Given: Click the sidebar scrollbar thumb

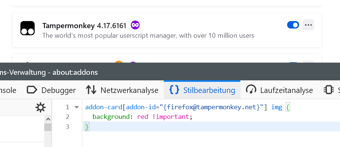Looking at the screenshot, I should (x=48, y=127).
